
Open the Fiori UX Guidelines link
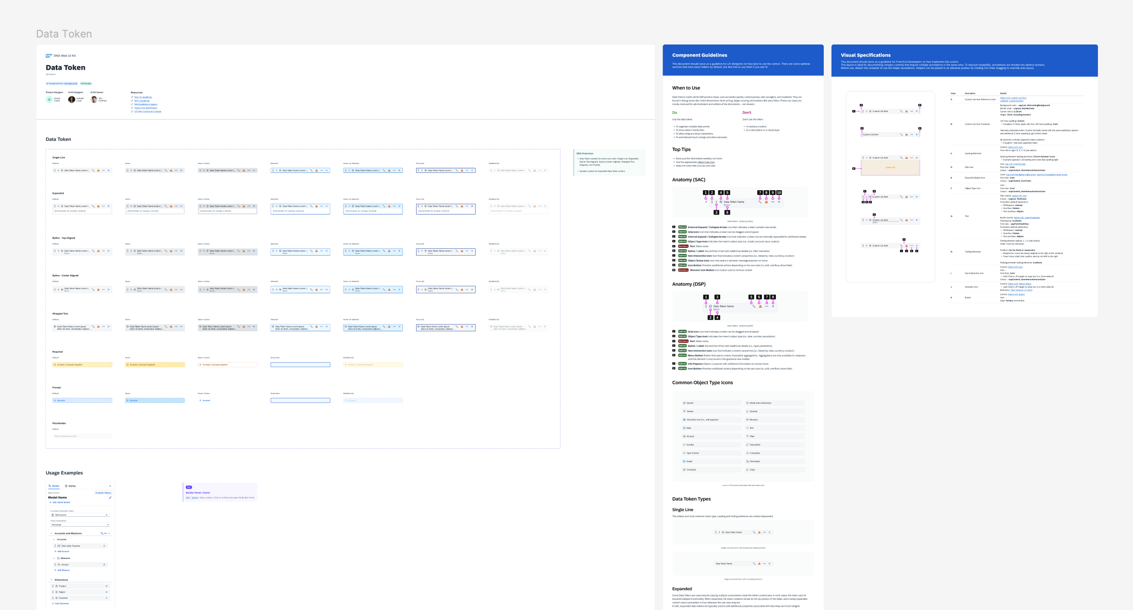point(143,97)
